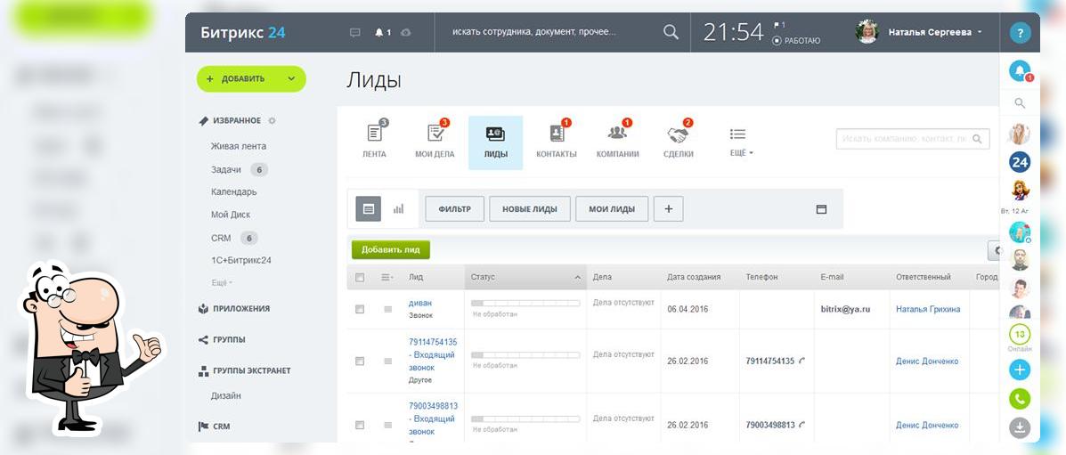This screenshot has height=455, width=1066.
Task: Call the number 79114754135 via handset icon
Action: pos(802,362)
